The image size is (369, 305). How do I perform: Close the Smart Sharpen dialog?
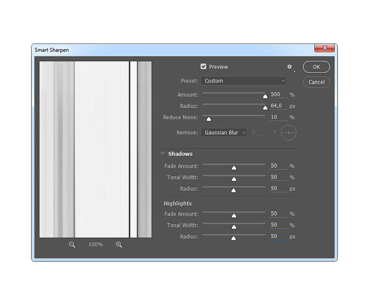coord(325,48)
